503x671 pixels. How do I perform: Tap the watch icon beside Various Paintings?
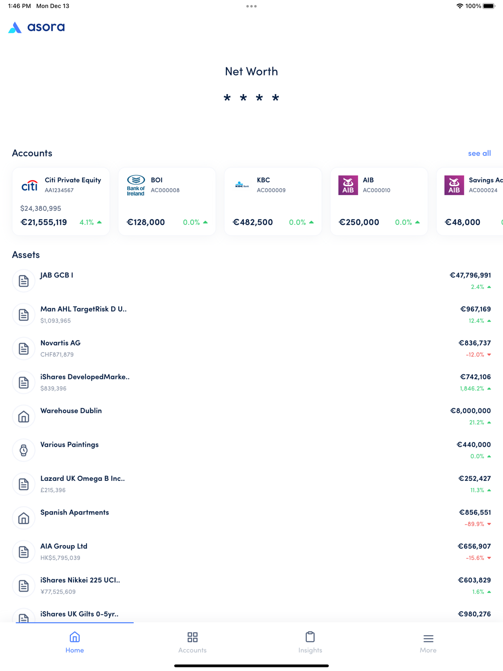pos(24,450)
